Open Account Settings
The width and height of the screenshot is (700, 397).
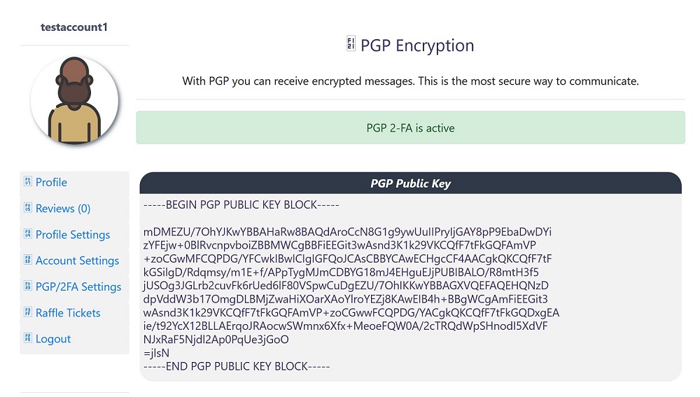(x=77, y=260)
